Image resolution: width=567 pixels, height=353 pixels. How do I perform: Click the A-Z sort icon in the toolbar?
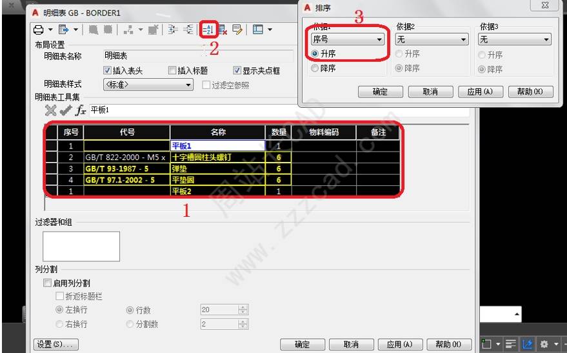(209, 30)
